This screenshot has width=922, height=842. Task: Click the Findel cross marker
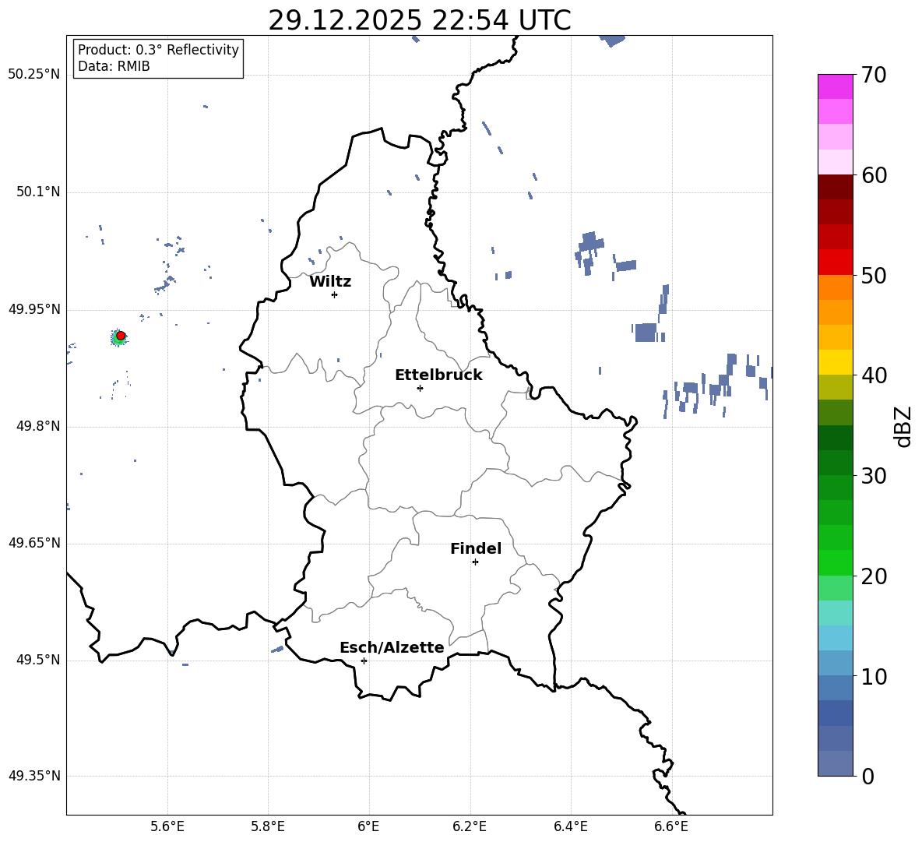click(x=475, y=562)
